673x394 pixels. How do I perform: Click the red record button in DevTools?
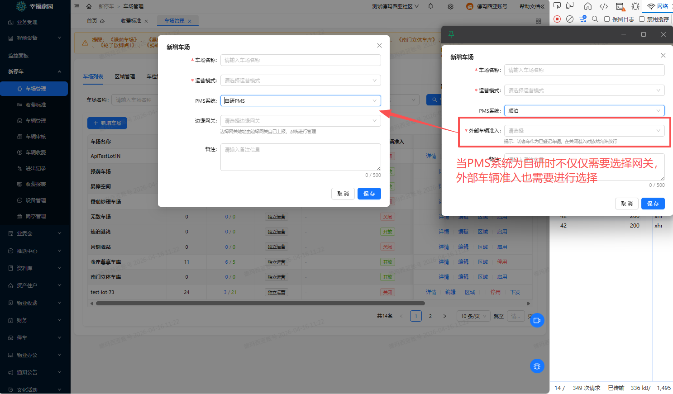(557, 19)
